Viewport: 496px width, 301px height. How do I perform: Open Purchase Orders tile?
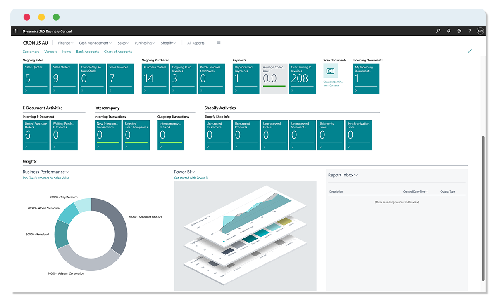coord(155,79)
